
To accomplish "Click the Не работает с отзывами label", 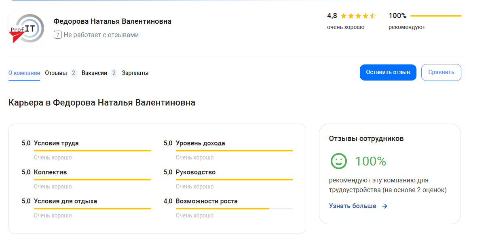I will pyautogui.click(x=101, y=35).
